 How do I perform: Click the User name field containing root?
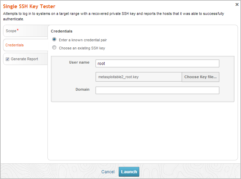pos(157,64)
